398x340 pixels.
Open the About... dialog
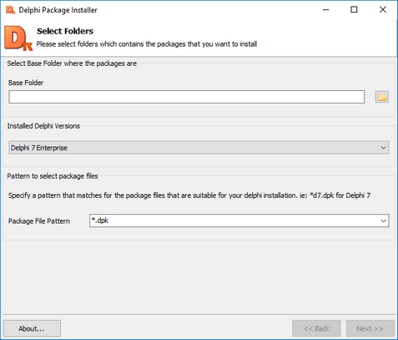(x=32, y=328)
